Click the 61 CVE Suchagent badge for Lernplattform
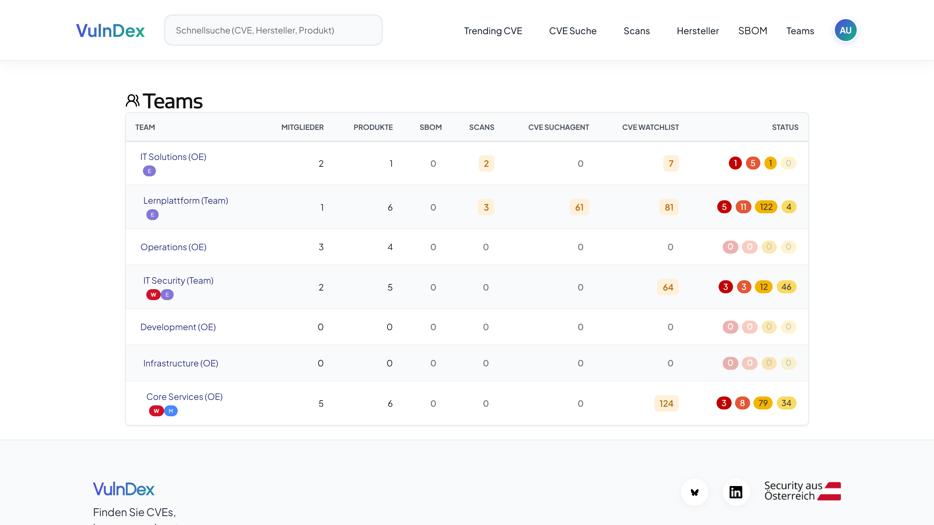 (x=579, y=207)
